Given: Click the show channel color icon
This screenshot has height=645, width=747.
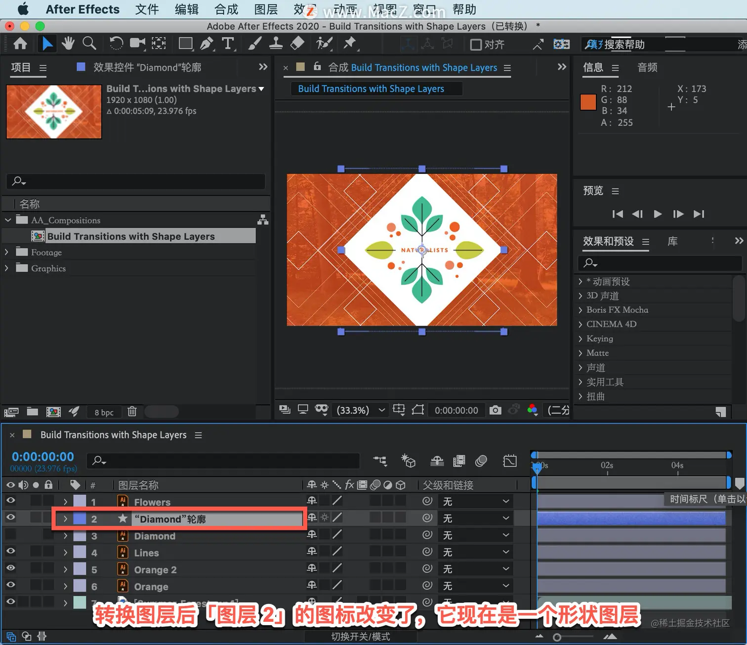Looking at the screenshot, I should (532, 410).
